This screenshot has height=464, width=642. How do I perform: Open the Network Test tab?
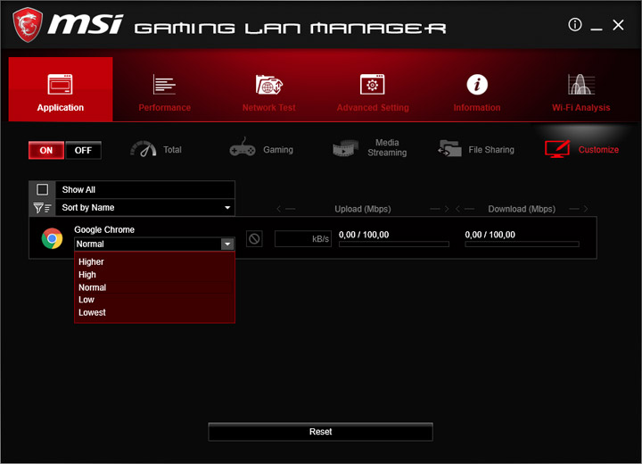point(268,89)
